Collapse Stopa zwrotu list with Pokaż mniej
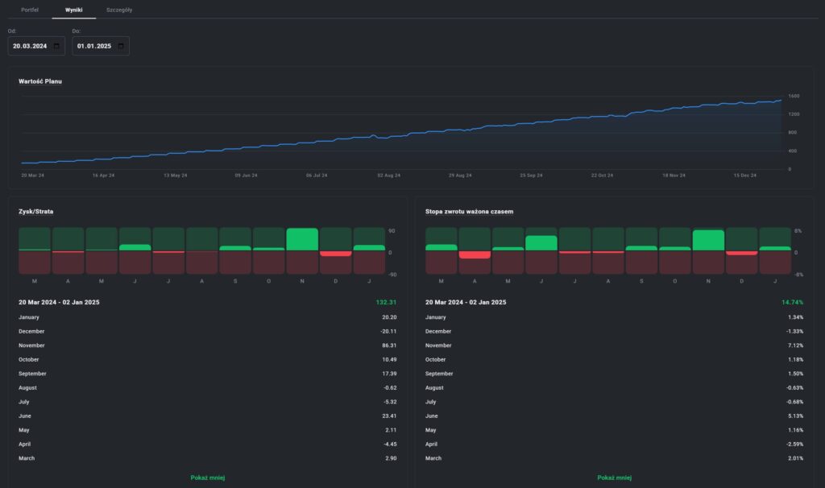This screenshot has width=825, height=488. tap(614, 478)
